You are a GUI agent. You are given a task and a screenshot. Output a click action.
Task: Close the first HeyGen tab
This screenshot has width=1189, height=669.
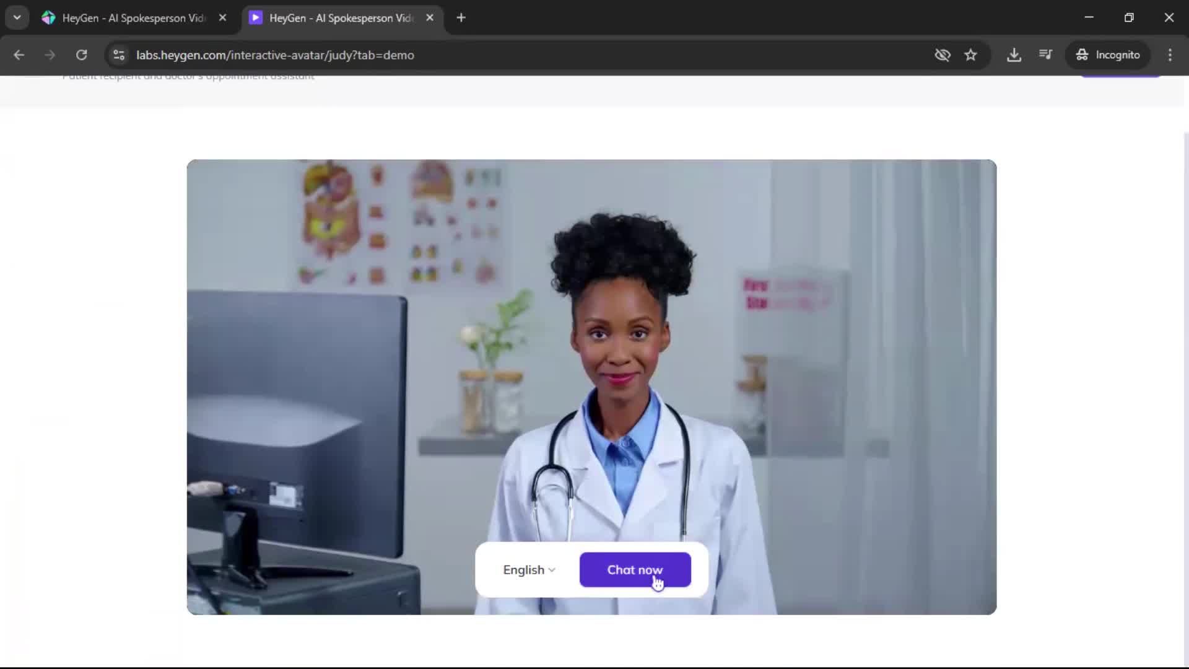[222, 17]
